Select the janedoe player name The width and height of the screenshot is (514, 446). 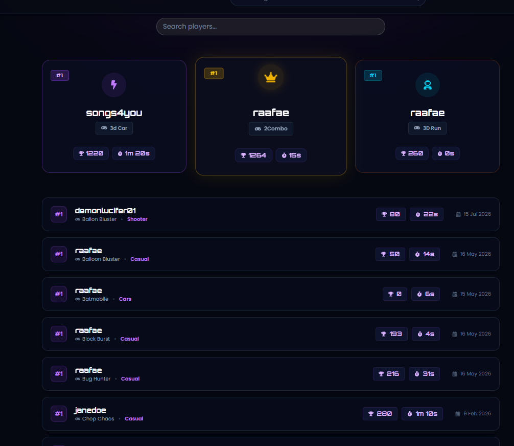[x=90, y=410]
